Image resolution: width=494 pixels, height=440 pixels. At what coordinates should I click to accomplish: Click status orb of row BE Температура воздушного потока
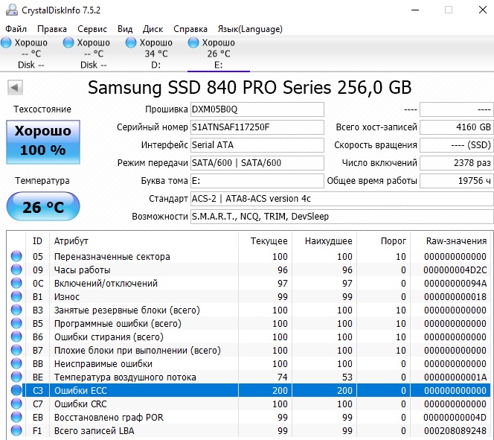tap(16, 377)
